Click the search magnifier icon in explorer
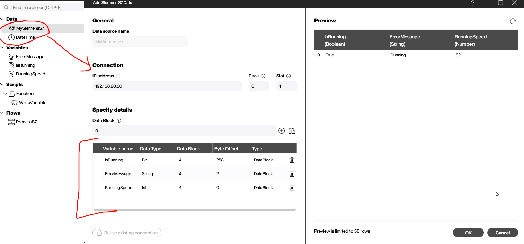 [x=6, y=7]
